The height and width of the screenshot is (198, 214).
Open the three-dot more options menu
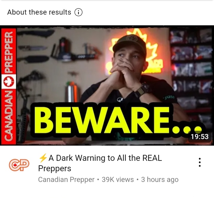point(199,162)
